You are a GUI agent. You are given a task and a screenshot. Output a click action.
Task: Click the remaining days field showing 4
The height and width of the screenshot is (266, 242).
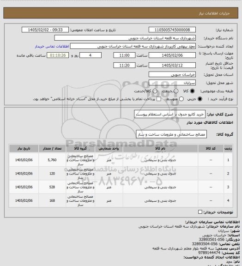pos(91,55)
